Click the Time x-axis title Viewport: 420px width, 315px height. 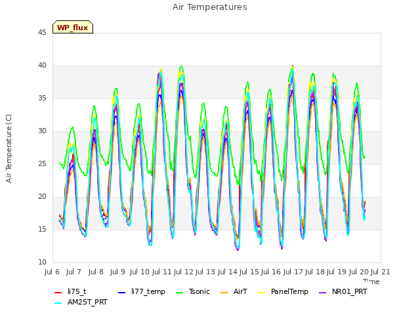[x=371, y=282]
